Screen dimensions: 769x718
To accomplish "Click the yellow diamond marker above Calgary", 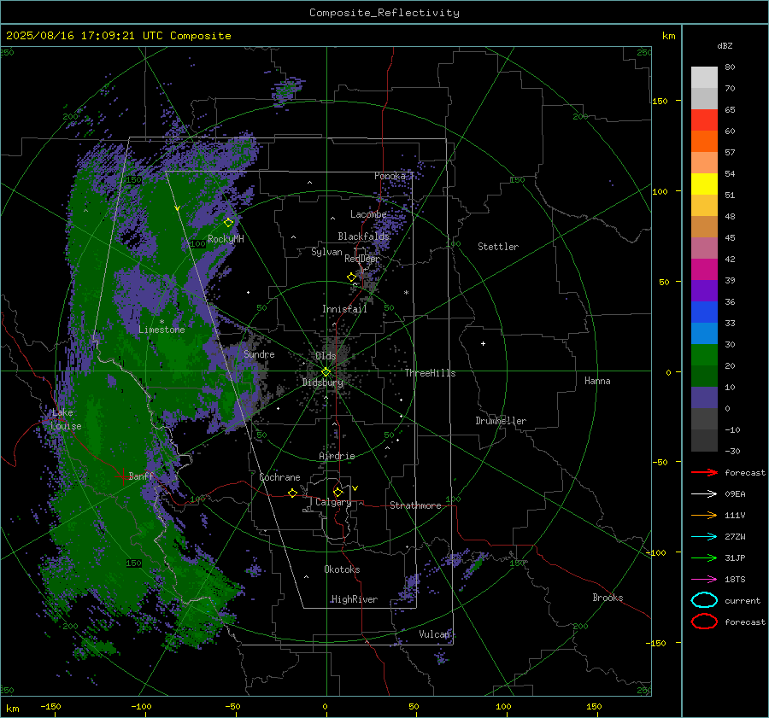I will (338, 492).
